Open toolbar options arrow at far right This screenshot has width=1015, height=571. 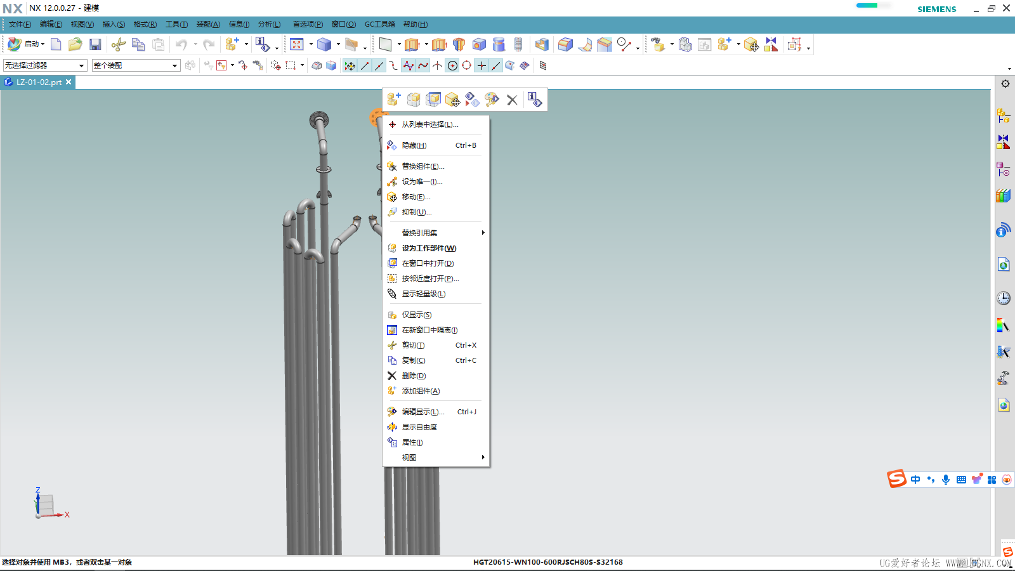point(1009,69)
